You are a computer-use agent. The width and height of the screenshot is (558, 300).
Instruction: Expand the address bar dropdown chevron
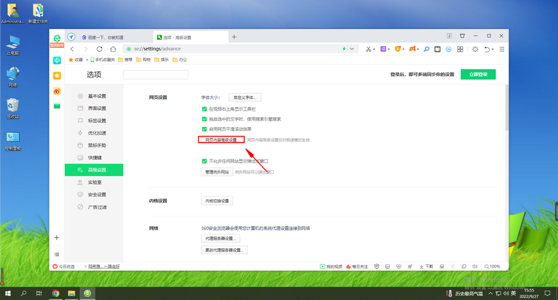point(352,49)
